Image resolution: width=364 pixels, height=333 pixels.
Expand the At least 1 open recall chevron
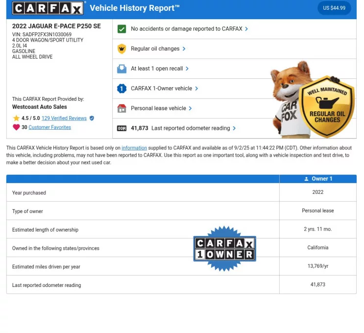tap(187, 69)
